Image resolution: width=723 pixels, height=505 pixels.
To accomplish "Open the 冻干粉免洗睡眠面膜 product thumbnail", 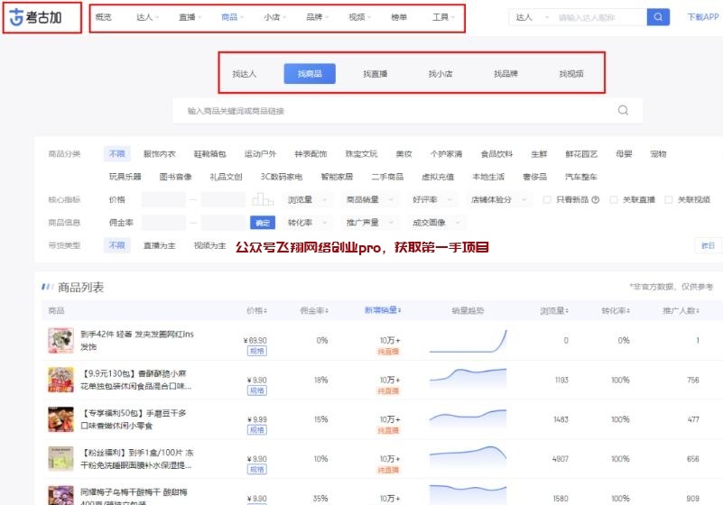I will tap(60, 458).
